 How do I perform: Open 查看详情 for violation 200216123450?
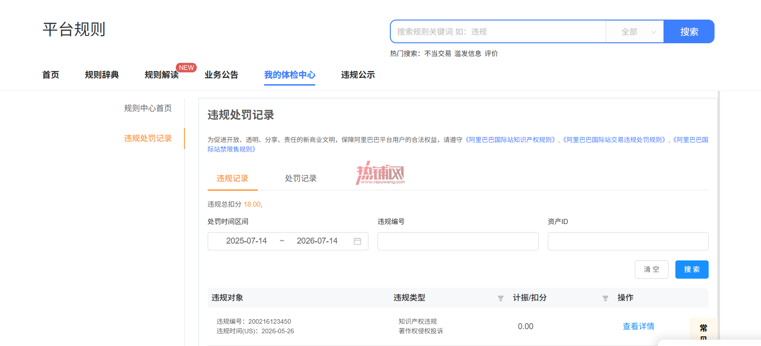[x=638, y=326]
